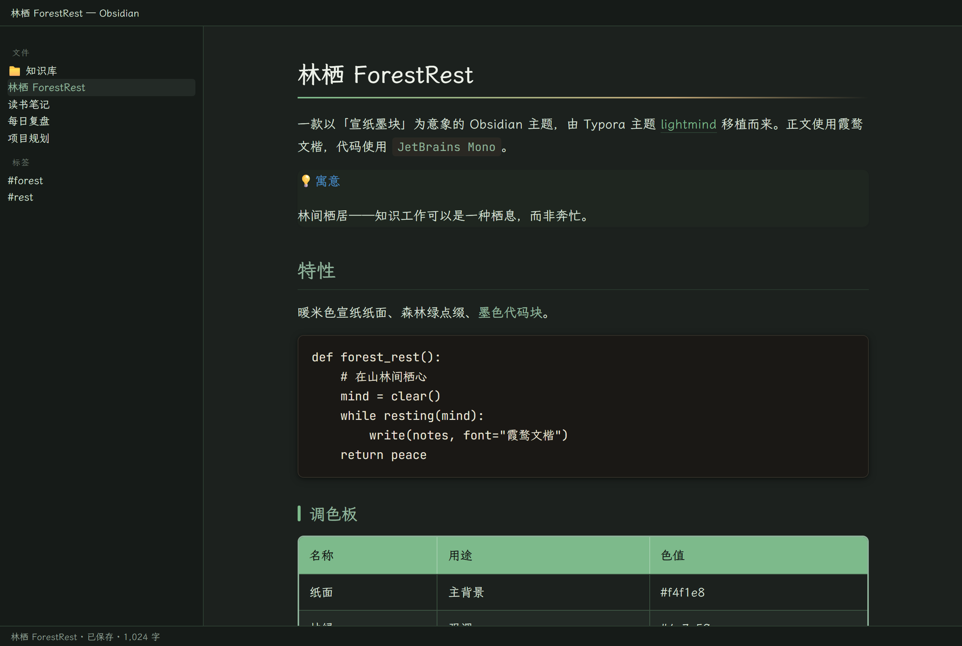The width and height of the screenshot is (962, 646).
Task: Click the write(notes, font=...) code line
Action: pyautogui.click(x=469, y=435)
